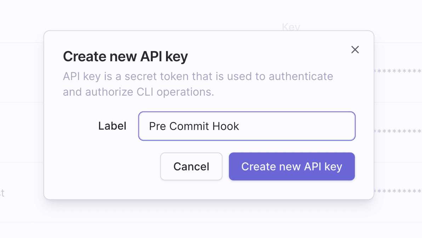Click inside the Label input field
This screenshot has width=422, height=238.
247,126
